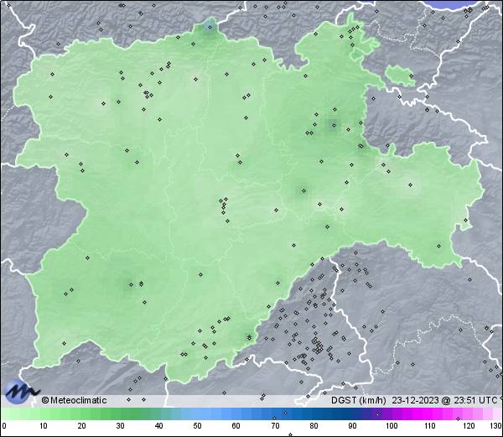
Task: Click the scale label 100
Action: click(x=392, y=426)
